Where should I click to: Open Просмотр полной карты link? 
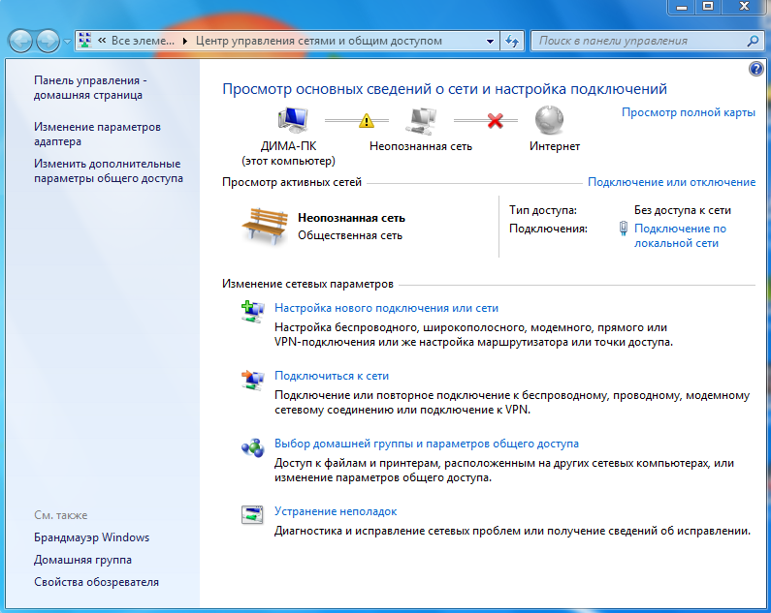click(x=688, y=112)
